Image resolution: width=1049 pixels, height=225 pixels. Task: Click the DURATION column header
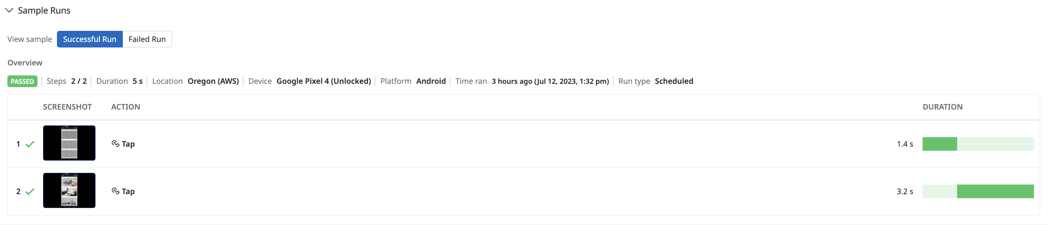point(942,107)
